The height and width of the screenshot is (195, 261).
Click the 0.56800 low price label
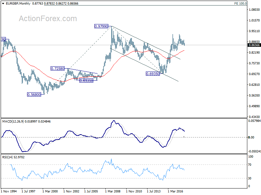click(34, 95)
